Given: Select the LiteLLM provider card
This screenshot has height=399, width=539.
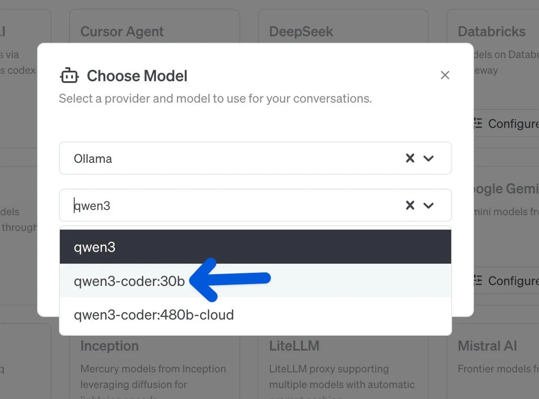Looking at the screenshot, I should click(x=294, y=346).
